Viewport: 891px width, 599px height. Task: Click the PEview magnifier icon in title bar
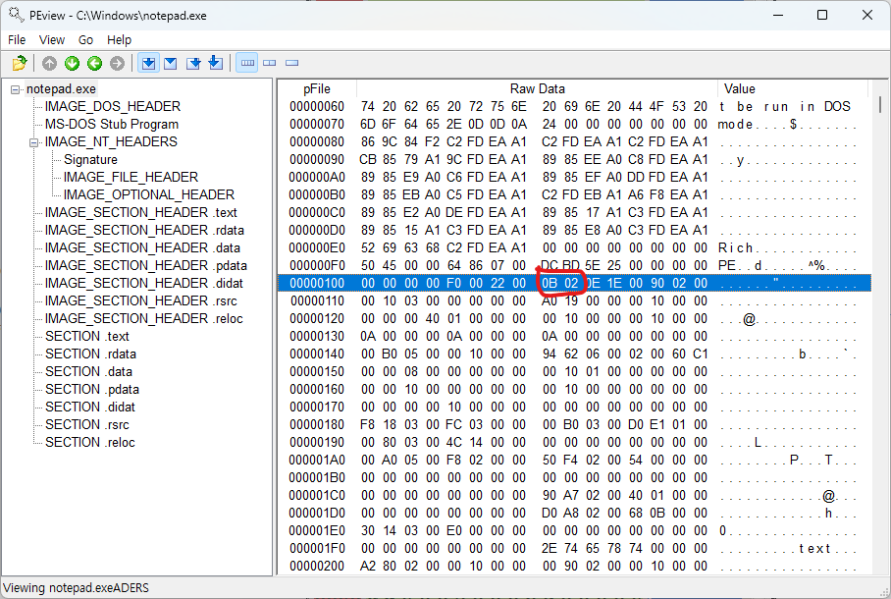coord(16,14)
